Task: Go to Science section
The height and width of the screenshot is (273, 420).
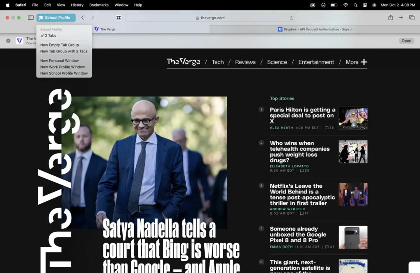Action: tap(277, 62)
